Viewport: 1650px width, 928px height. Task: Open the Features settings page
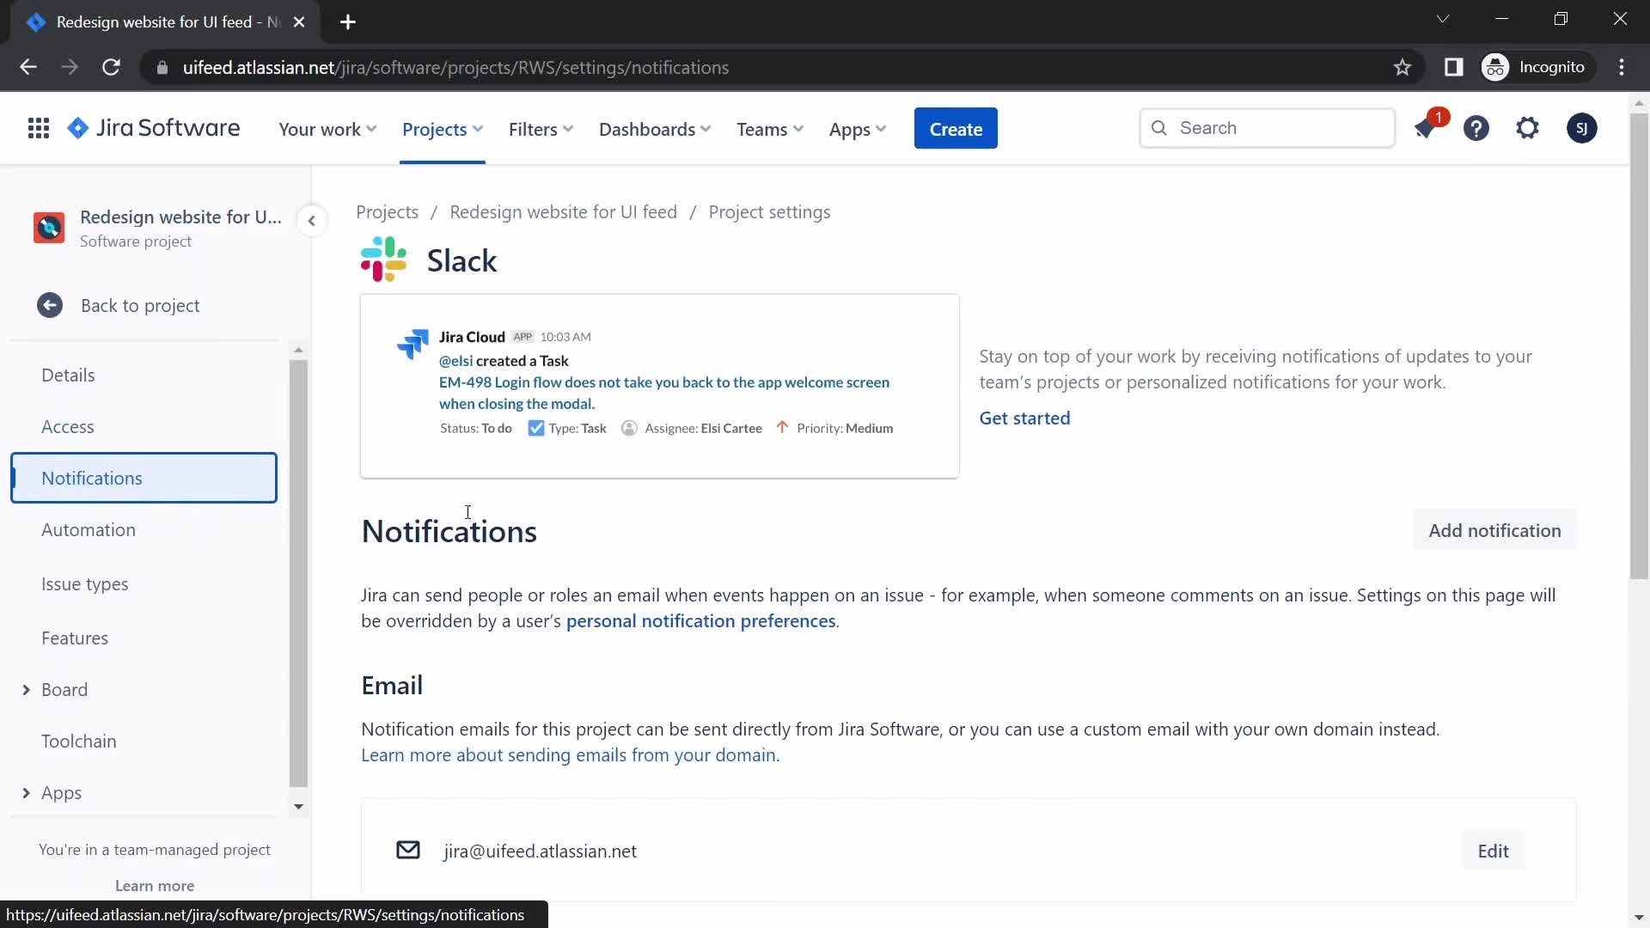click(144, 638)
